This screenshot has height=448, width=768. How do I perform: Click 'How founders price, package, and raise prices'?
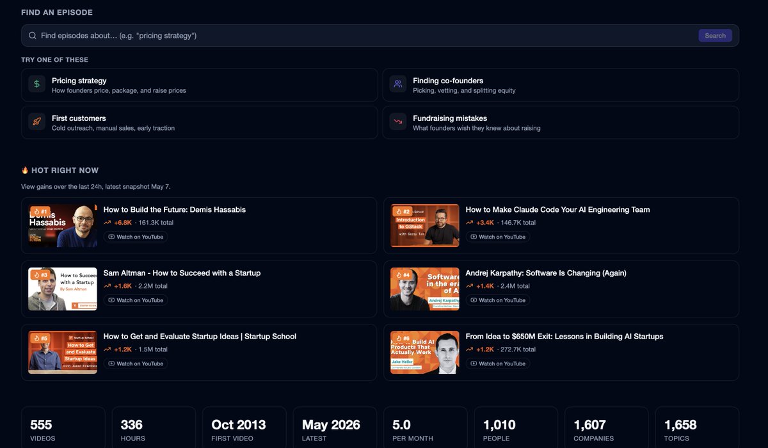[x=119, y=91]
